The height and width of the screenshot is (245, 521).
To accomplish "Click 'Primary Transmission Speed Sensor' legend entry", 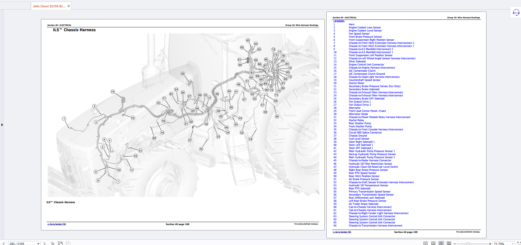I will [370, 192].
